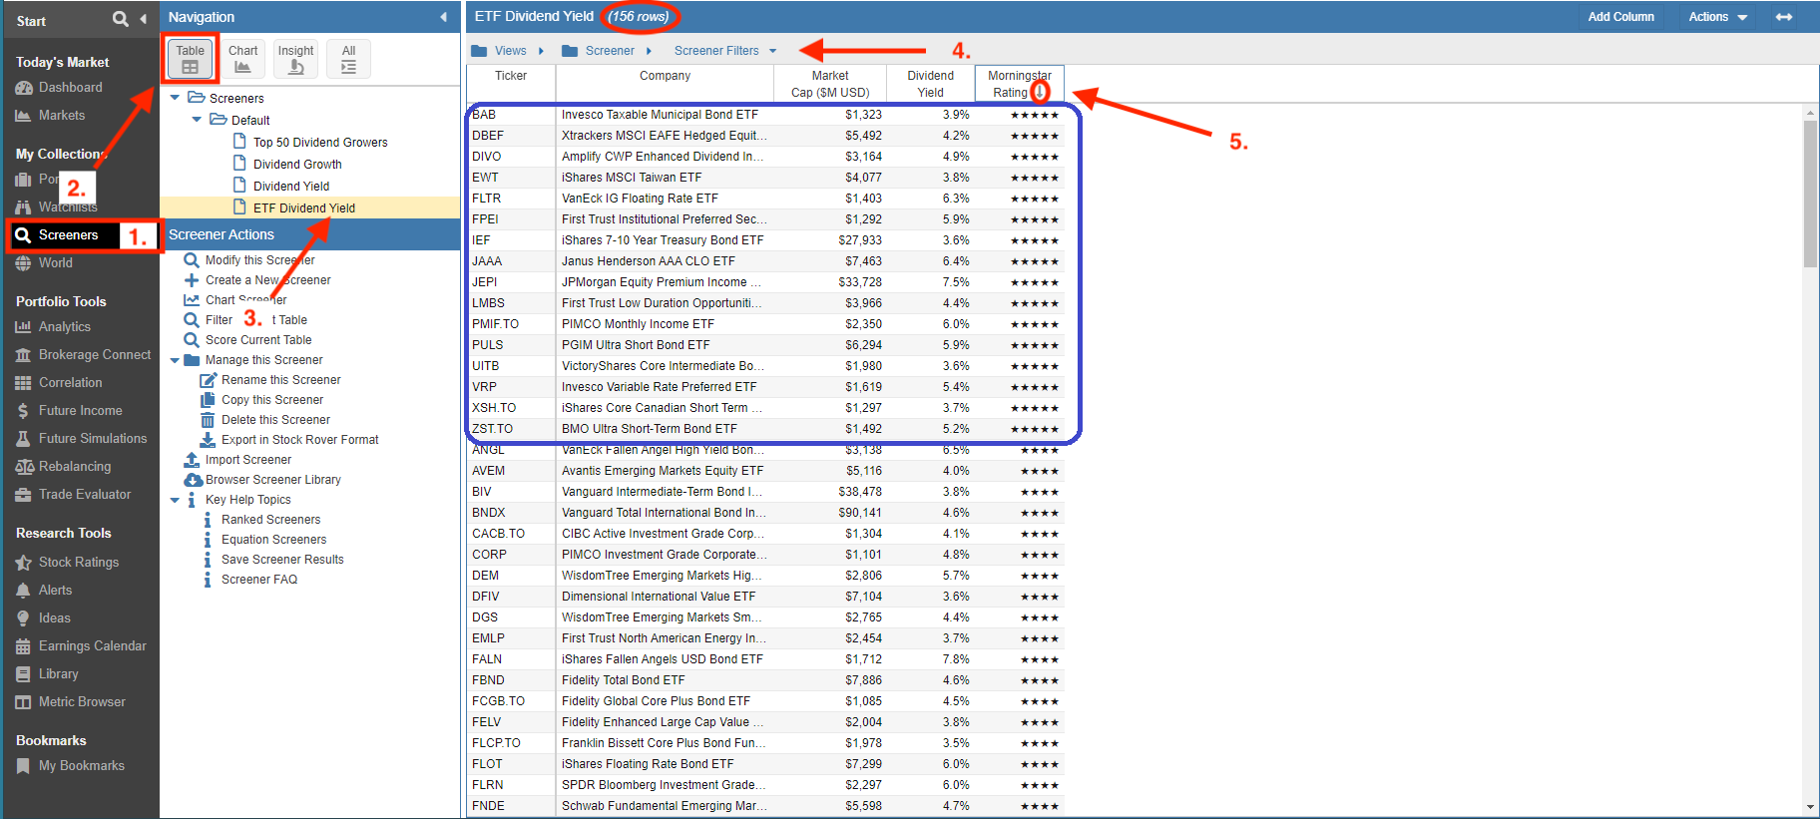Toggle full width with double-arrow icon
This screenshot has width=1820, height=819.
coord(1784,17)
